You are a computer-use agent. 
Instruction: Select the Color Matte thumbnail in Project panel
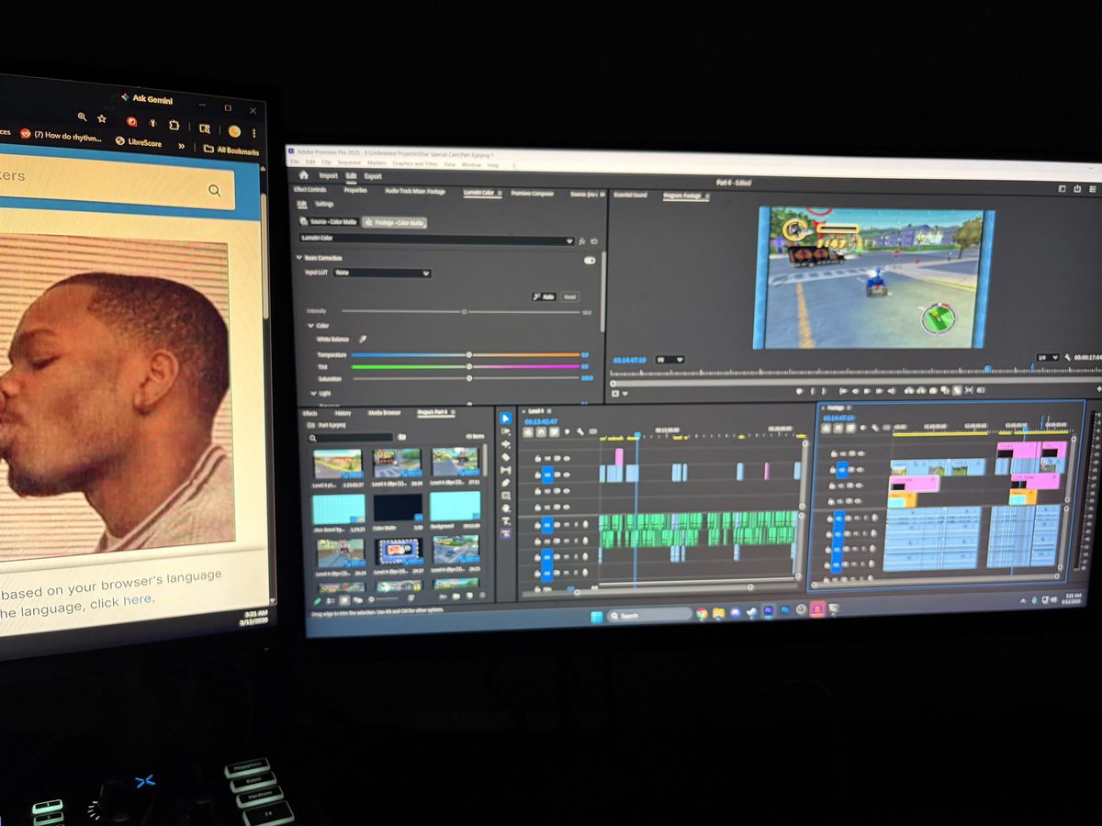[x=398, y=507]
